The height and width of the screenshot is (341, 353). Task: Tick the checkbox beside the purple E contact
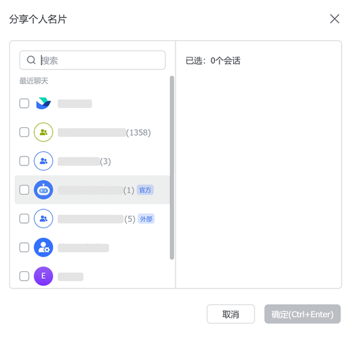(24, 276)
